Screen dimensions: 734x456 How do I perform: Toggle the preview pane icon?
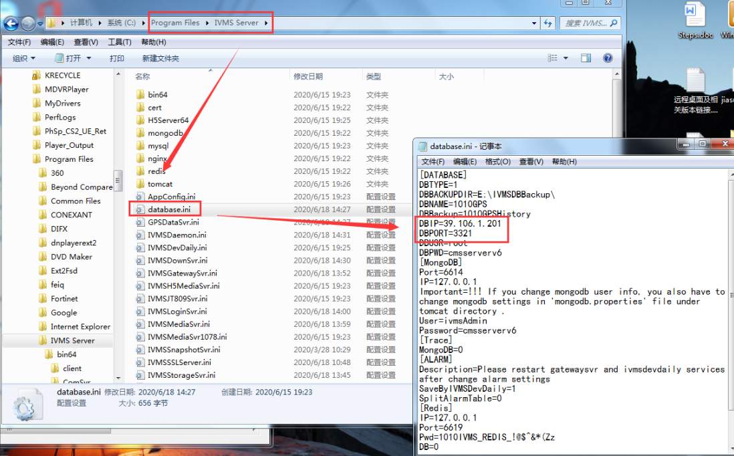pyautogui.click(x=586, y=58)
